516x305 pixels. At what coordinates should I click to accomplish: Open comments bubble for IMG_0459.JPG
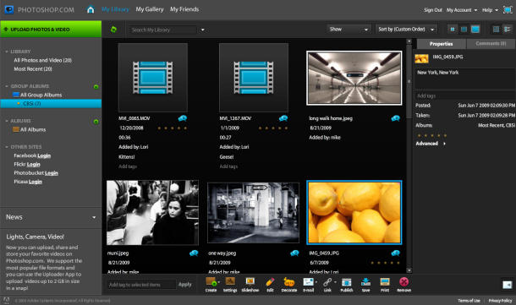[396, 253]
